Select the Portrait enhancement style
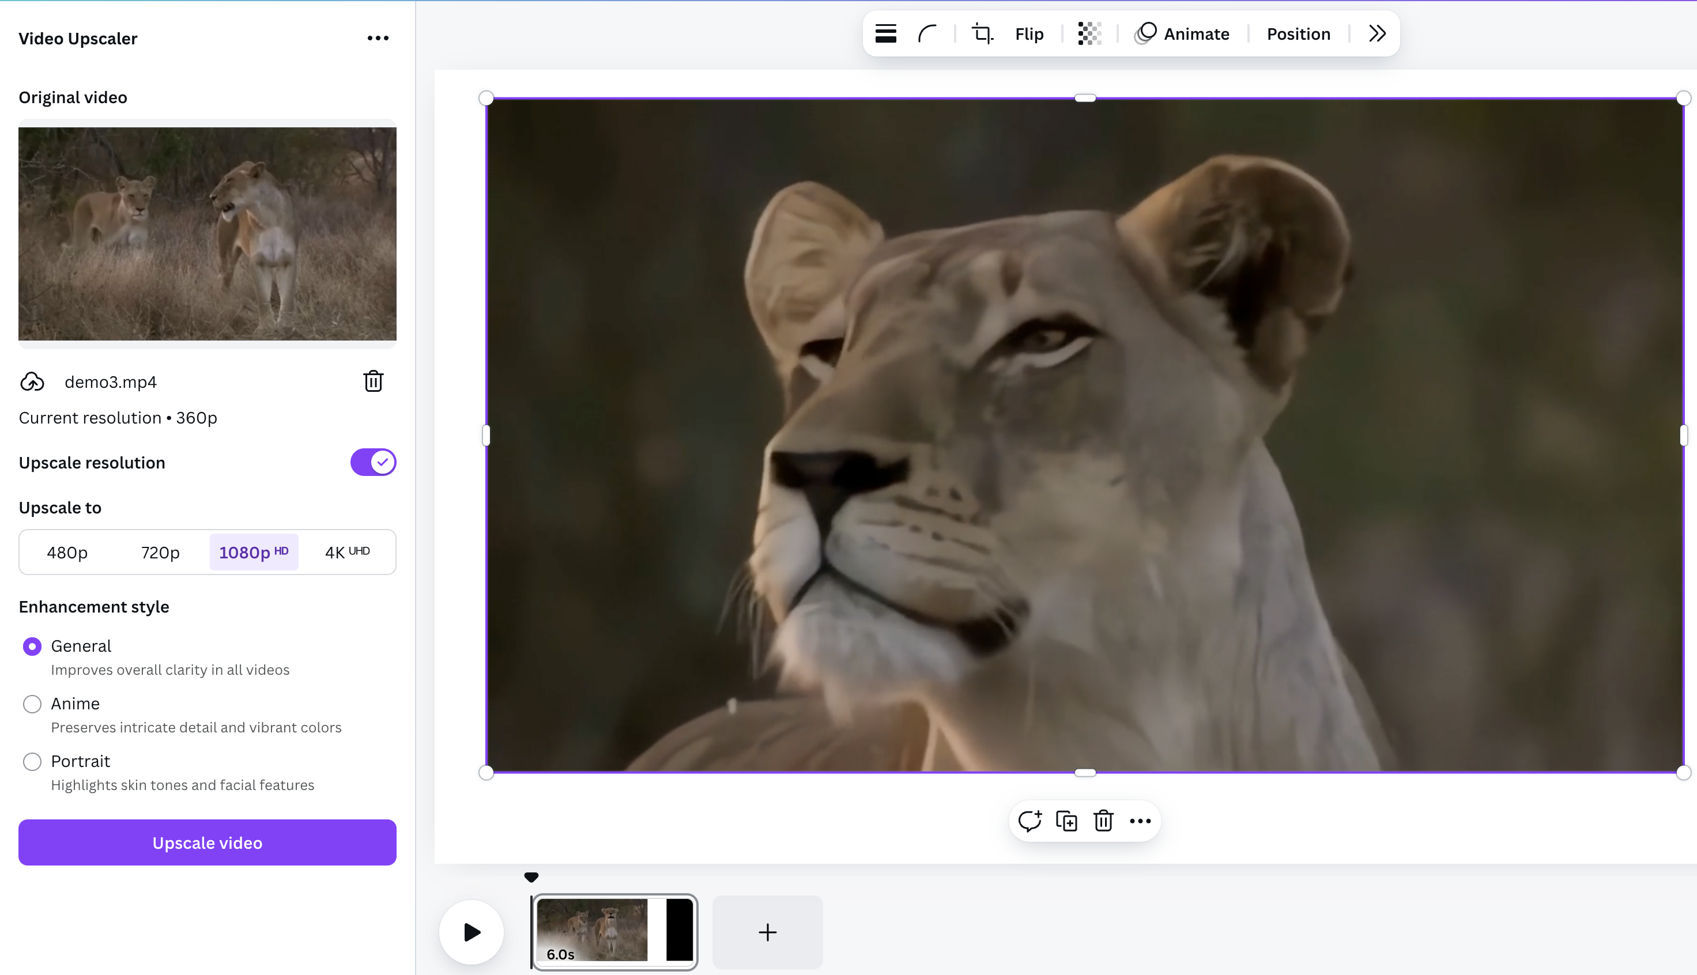The width and height of the screenshot is (1697, 975). [x=32, y=761]
